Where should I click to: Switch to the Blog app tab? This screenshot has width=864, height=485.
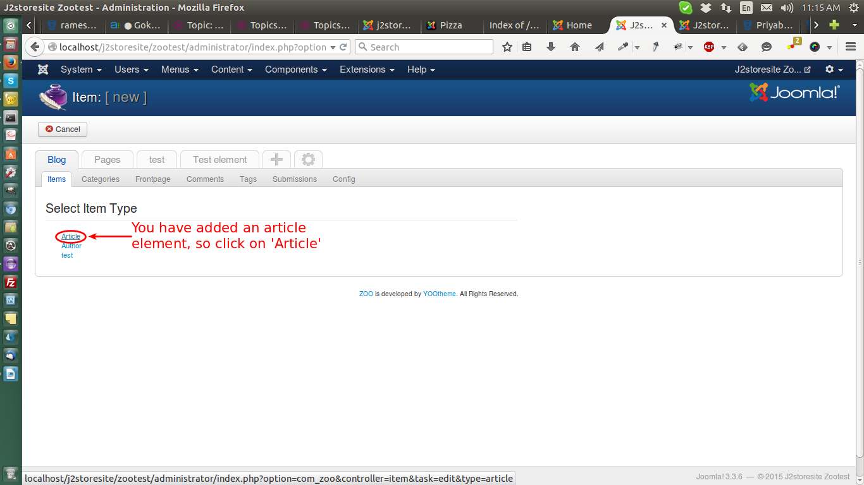click(x=56, y=160)
